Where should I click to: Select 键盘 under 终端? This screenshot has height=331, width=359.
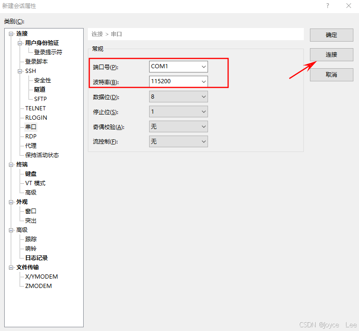pos(31,174)
